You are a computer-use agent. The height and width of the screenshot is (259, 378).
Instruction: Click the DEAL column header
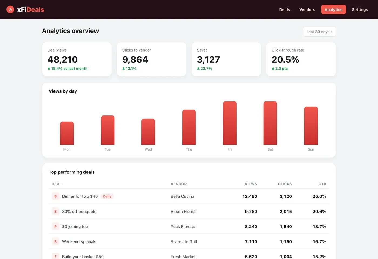tap(57, 184)
